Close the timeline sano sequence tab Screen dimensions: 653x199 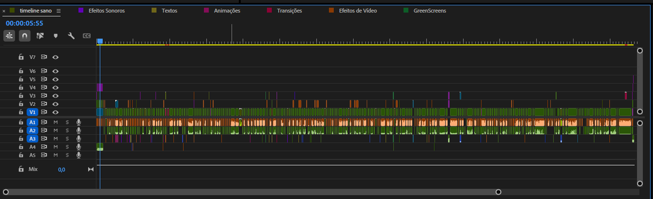(x=4, y=11)
